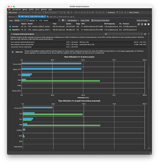The height and width of the screenshot is (164, 159).
Task: Click the SM Busy [%] metric row
Action: click(113, 42)
